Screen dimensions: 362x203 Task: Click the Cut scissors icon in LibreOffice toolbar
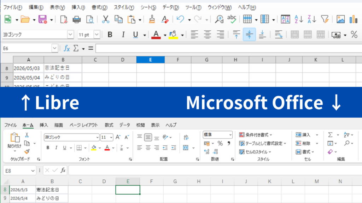pyautogui.click(x=105, y=20)
